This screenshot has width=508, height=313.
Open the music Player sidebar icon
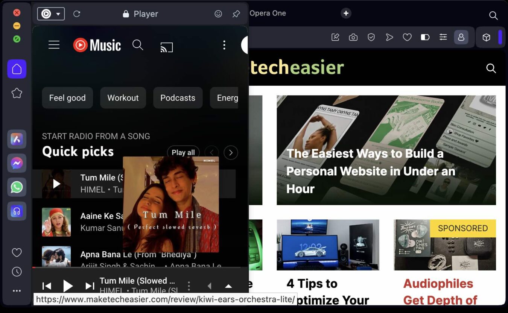coord(17,211)
